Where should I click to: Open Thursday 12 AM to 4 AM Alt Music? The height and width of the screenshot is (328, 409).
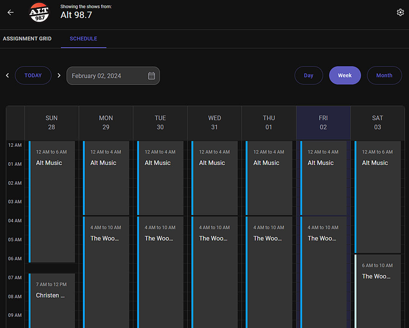(269, 178)
